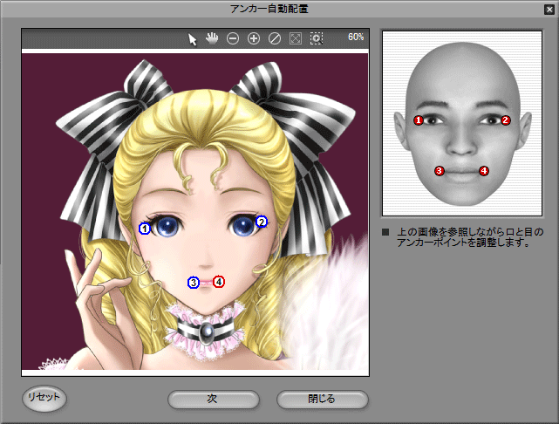Click reference marker 1 on the gray head

419,120
